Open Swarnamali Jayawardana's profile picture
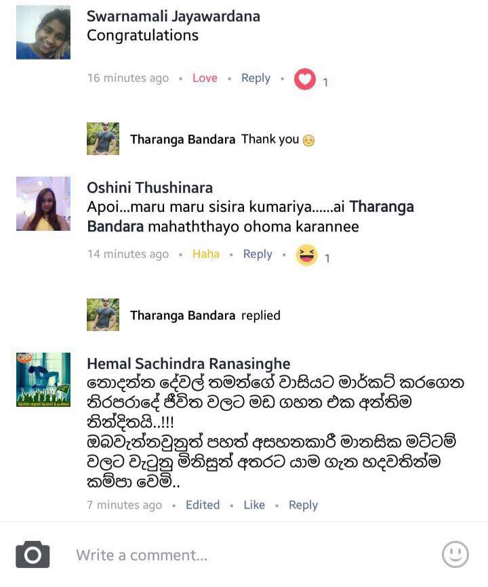488x587 pixels. point(43,32)
